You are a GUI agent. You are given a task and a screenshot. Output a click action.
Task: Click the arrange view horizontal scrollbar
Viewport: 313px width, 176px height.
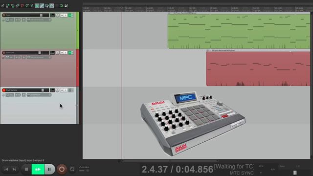(170, 161)
